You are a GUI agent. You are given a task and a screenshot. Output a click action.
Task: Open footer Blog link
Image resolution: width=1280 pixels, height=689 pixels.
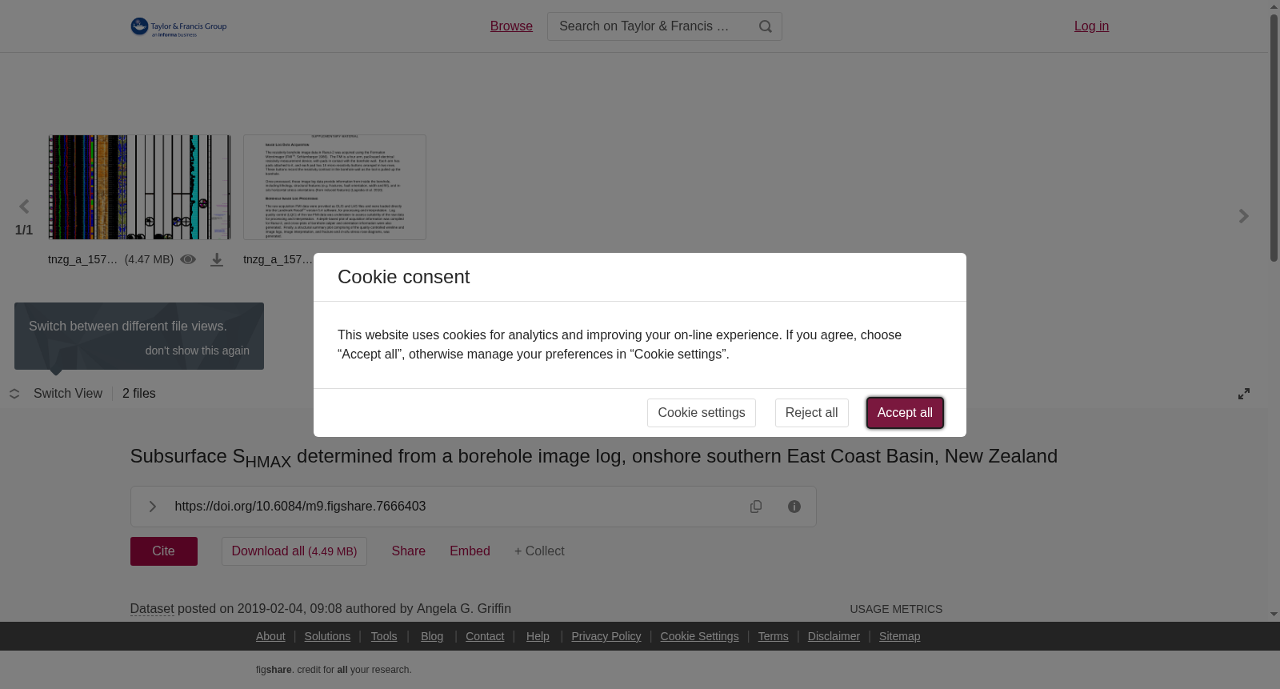coord(432,636)
